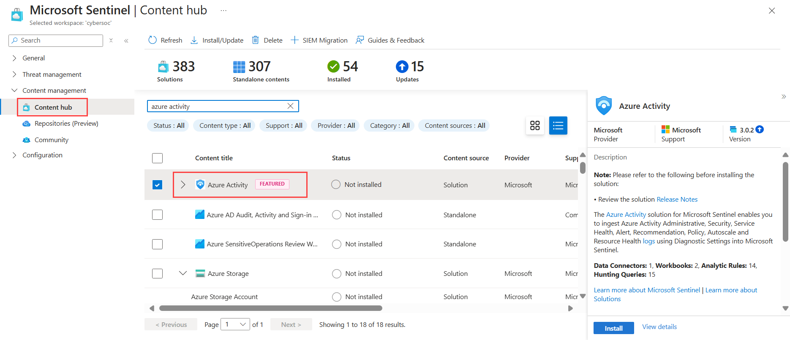The width and height of the screenshot is (790, 340).
Task: Open the Community menu item
Action: (x=51, y=140)
